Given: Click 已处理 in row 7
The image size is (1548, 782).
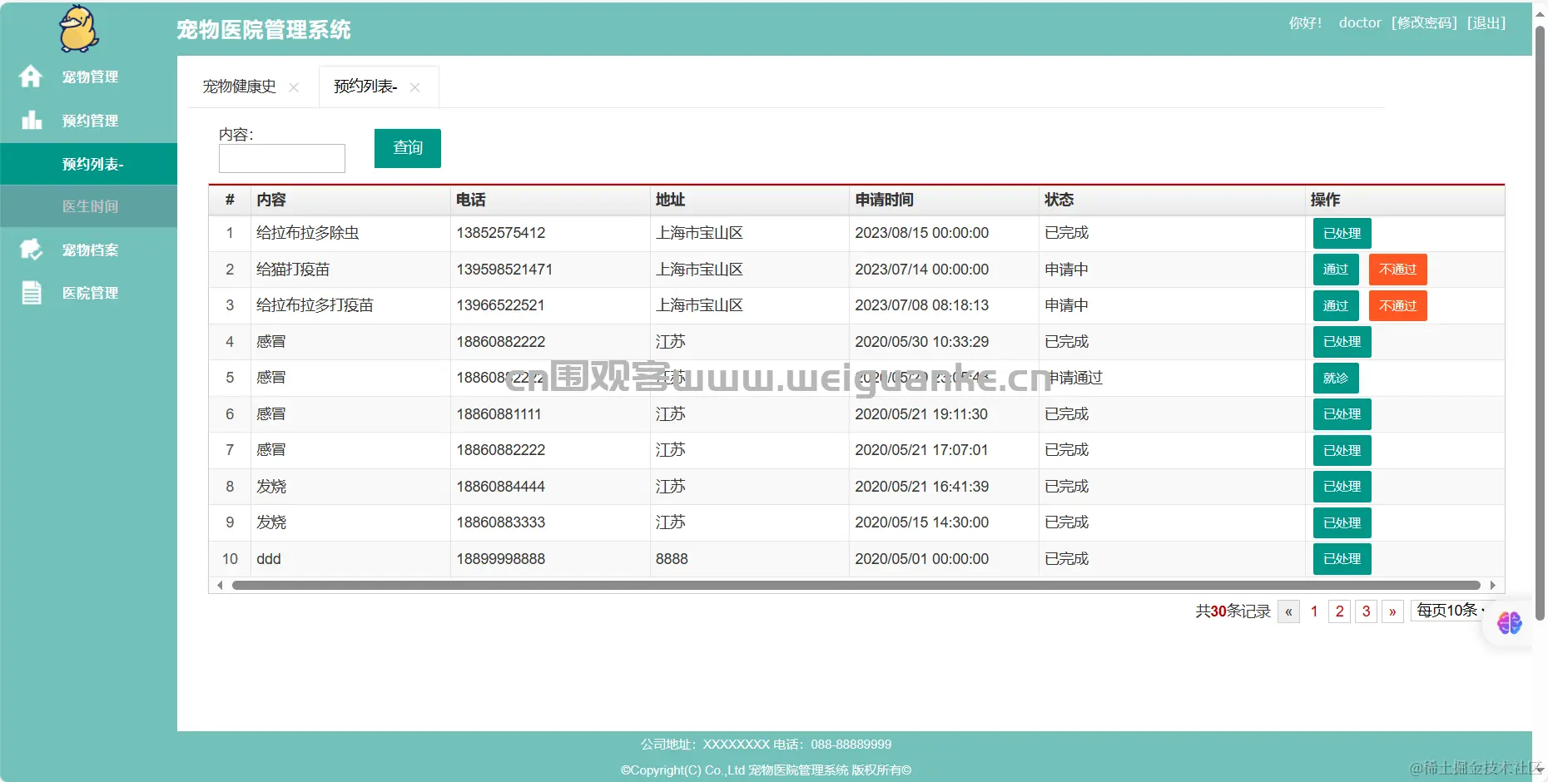Looking at the screenshot, I should 1342,451.
